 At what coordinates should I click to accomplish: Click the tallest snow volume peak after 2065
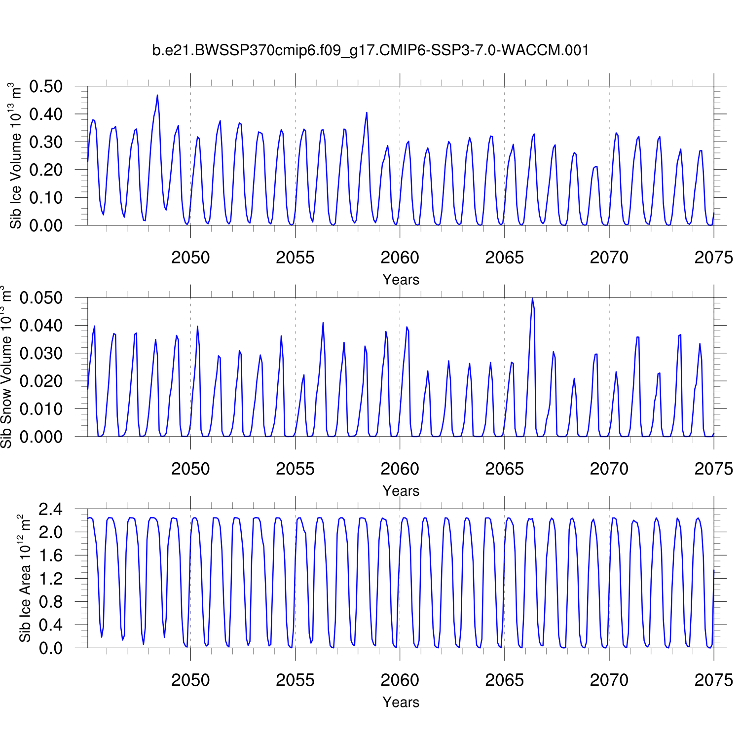pos(532,298)
